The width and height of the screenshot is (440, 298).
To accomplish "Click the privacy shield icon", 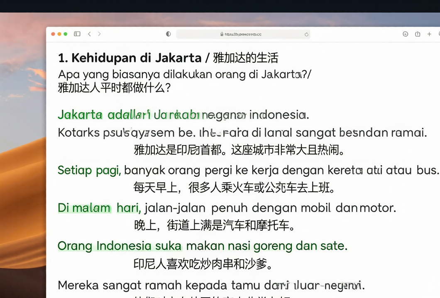I will coord(169,34).
